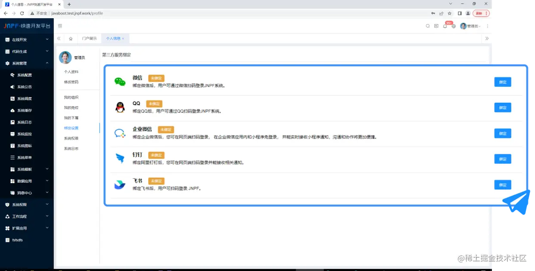The width and height of the screenshot is (535, 271).
Task: Click the 系统公告 speaker icon in sidebar
Action: coord(12,87)
